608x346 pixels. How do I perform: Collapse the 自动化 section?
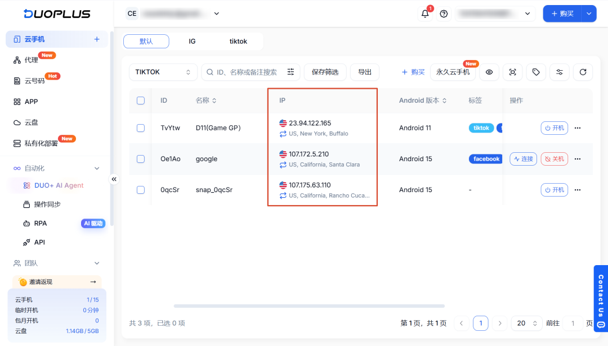click(97, 169)
